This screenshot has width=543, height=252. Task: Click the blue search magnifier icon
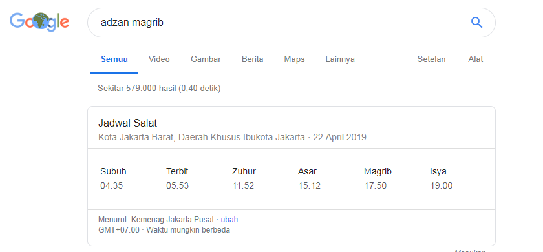[476, 23]
